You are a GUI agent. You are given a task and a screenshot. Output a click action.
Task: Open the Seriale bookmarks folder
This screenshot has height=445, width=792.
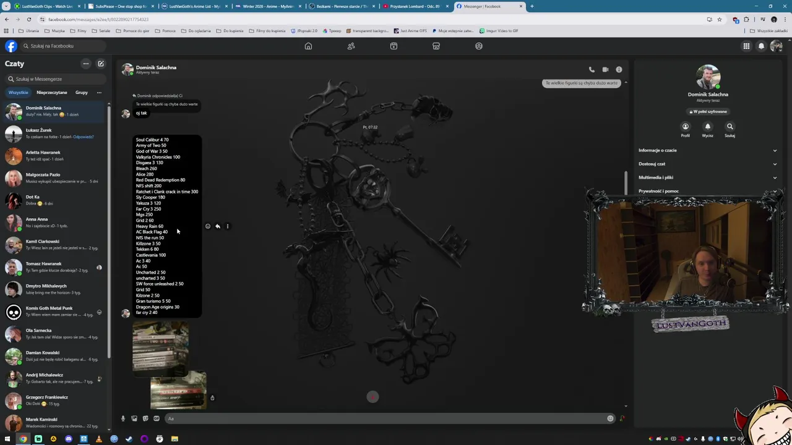coord(101,31)
